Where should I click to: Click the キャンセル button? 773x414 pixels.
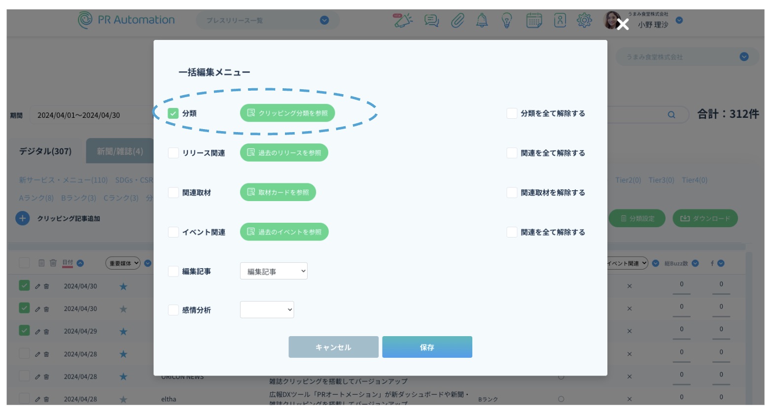click(333, 347)
